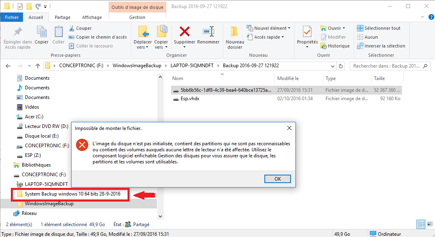This screenshot has height=237, width=435.
Task: Open Propriétés of selected file
Action: 307,37
